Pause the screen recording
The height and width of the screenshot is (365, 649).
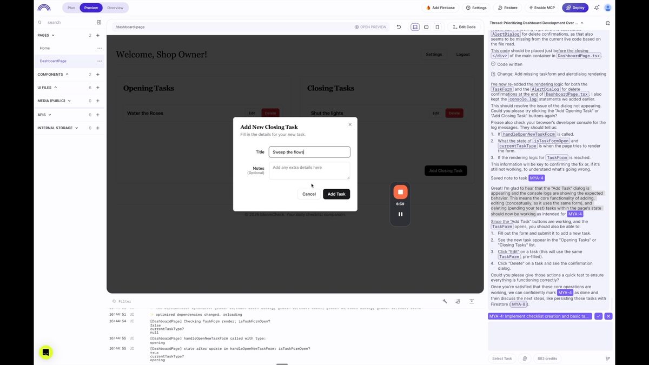point(400,214)
